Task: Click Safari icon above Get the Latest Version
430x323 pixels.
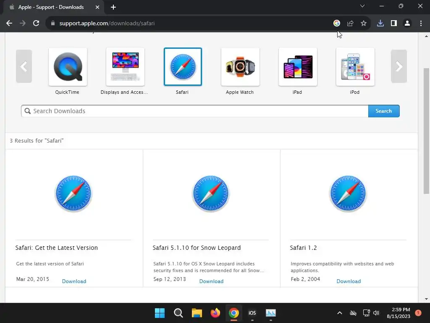Action: (73, 193)
